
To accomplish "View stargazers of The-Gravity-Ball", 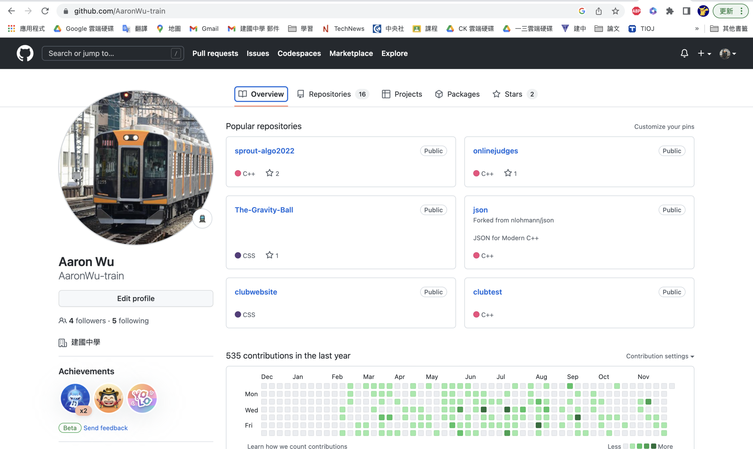I will [x=272, y=255].
